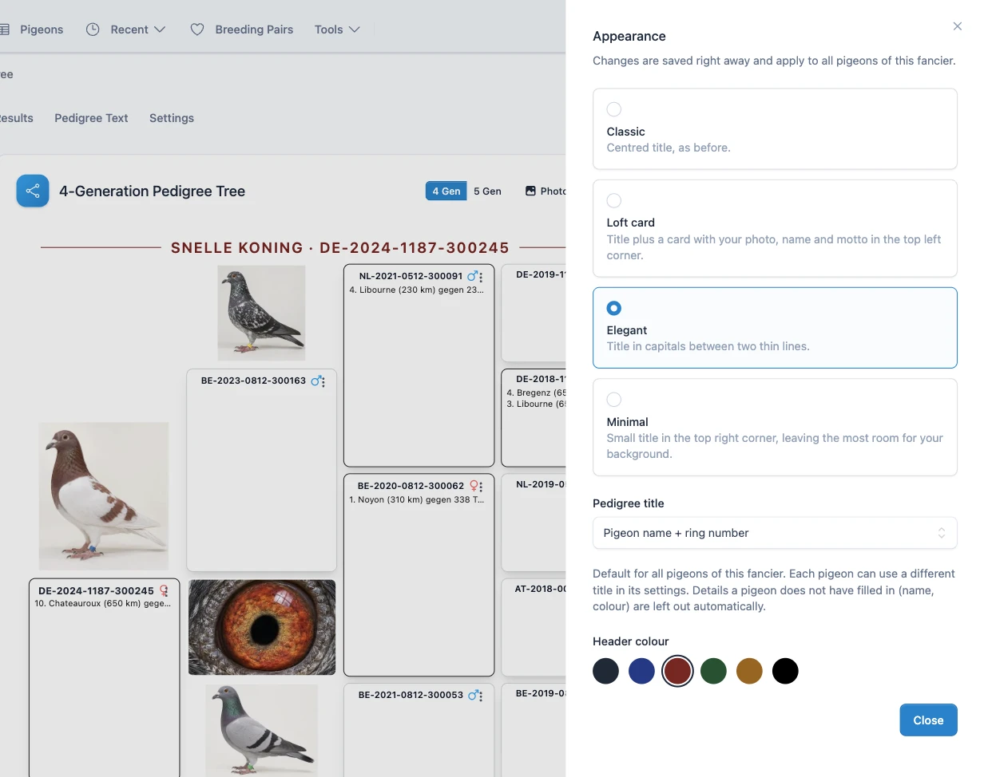
Task: Click the dark speckled pigeon photo
Action: 261,313
